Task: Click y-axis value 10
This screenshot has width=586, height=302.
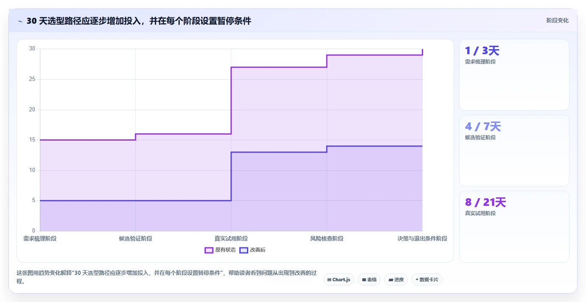Action: (32, 170)
